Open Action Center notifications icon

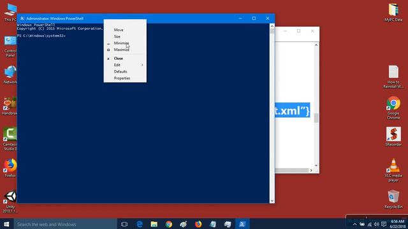[384, 225]
